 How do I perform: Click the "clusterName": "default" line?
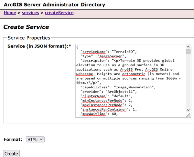pyautogui.click(x=106, y=96)
